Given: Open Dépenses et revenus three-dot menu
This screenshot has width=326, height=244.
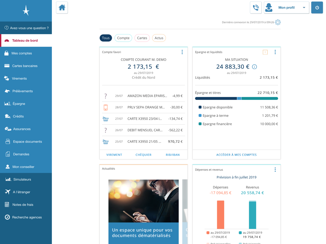Looking at the screenshot, I should tap(275, 170).
